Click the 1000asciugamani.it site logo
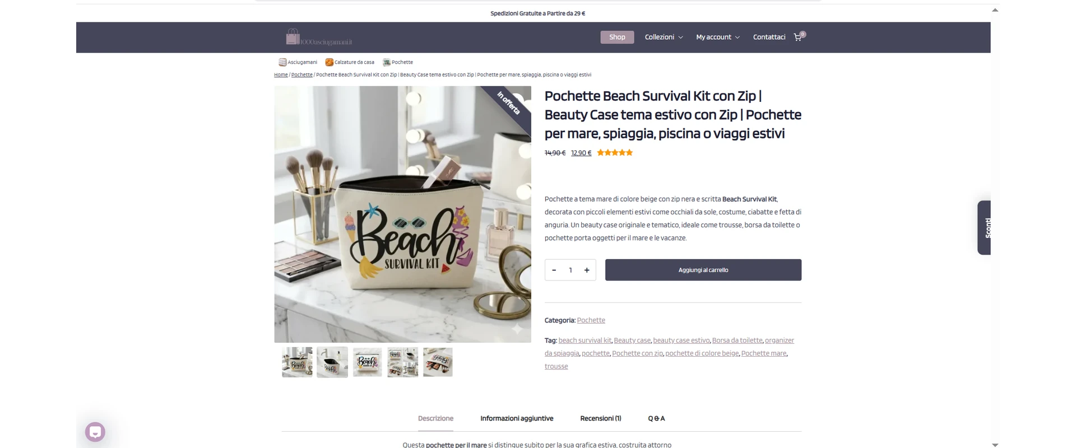Image resolution: width=1076 pixels, height=448 pixels. pos(319,37)
